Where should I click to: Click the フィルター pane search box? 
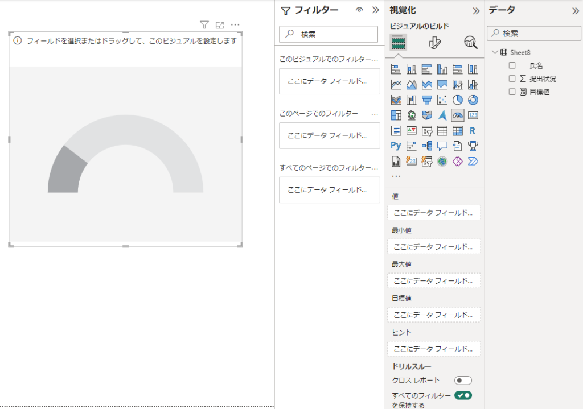point(329,34)
